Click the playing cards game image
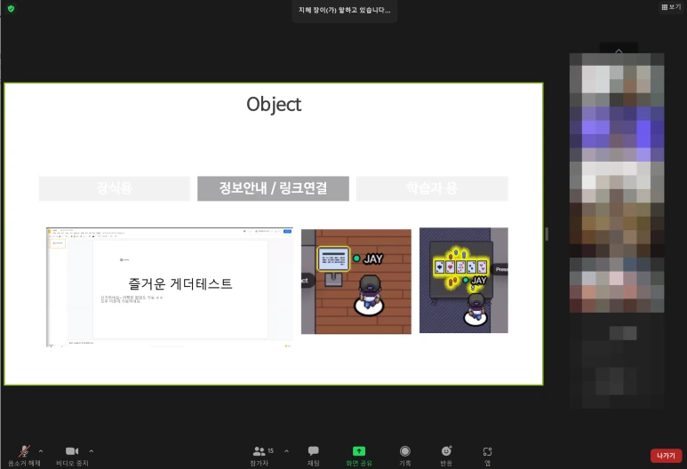The height and width of the screenshot is (469, 687). pos(464,281)
